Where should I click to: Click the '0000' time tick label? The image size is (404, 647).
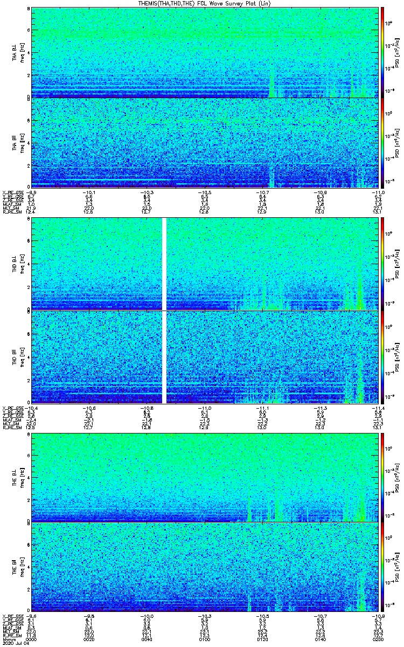(x=31, y=639)
